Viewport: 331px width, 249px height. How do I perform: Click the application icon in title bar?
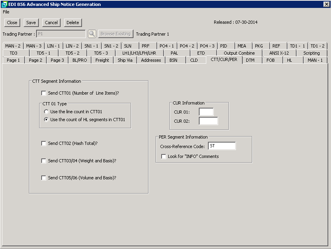(4, 4)
